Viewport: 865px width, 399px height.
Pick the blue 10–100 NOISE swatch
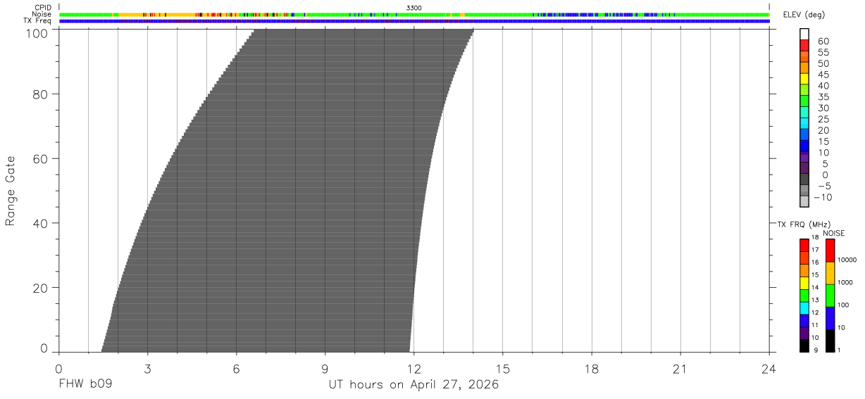point(830,318)
